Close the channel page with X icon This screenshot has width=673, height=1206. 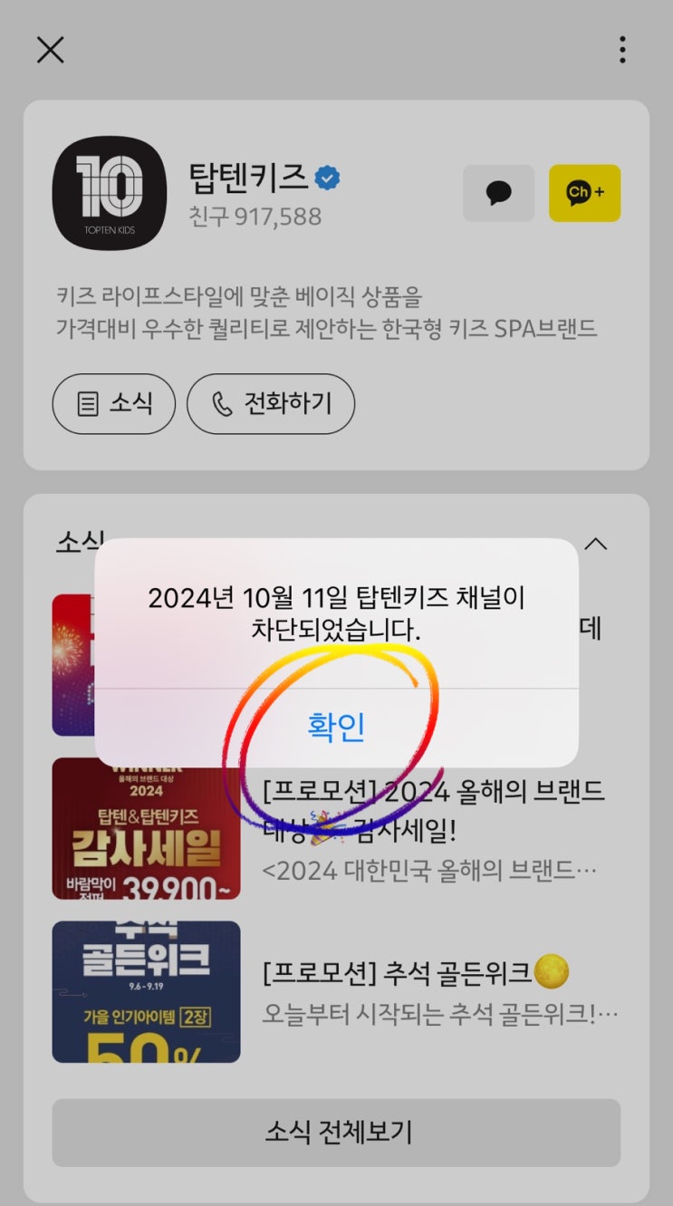click(50, 49)
